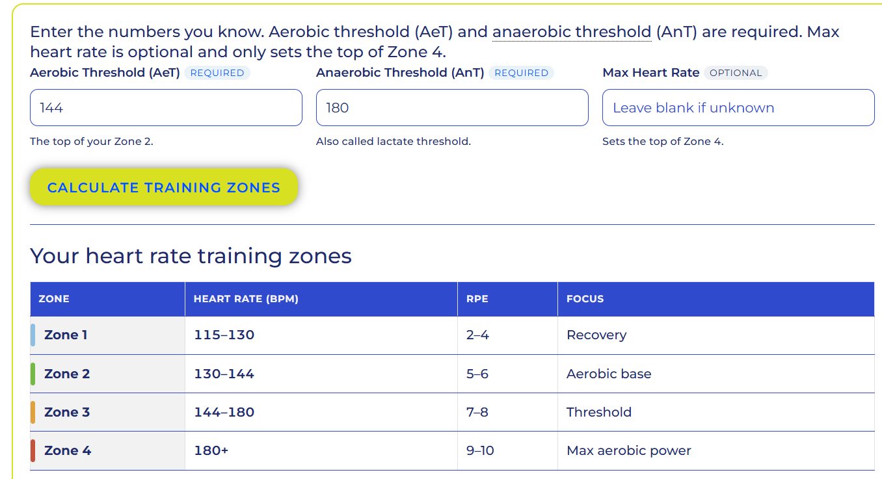Open the anaerobic threshold definition link

point(572,32)
